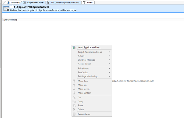
Task: Click the Copy icon in context menu
Action: pos(74,102)
